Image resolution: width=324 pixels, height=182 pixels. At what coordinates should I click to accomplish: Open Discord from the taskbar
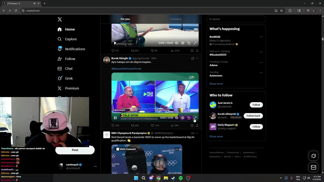(x=151, y=178)
